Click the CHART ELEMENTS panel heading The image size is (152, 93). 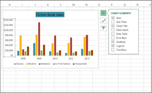tap(121, 13)
